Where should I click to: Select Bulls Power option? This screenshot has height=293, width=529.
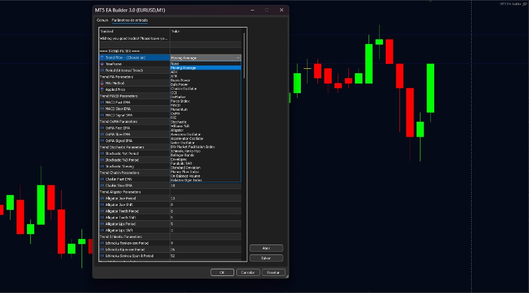206,84
